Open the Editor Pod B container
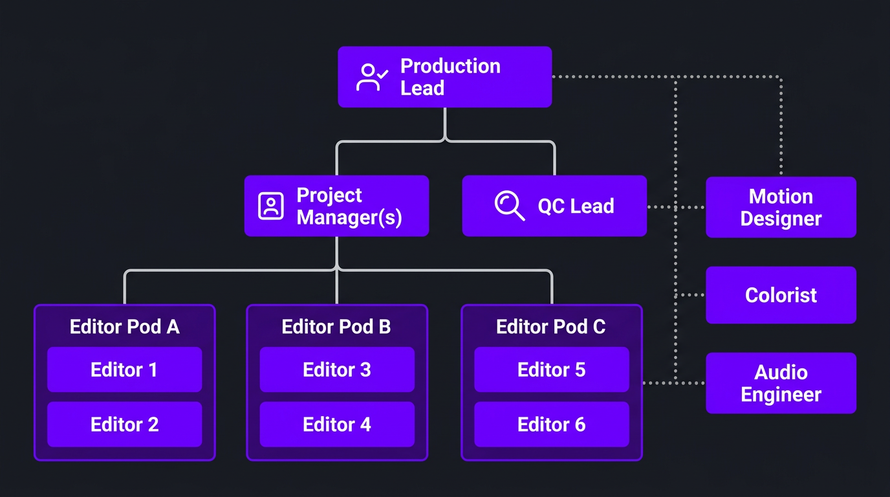This screenshot has height=497, width=890. [x=336, y=383]
